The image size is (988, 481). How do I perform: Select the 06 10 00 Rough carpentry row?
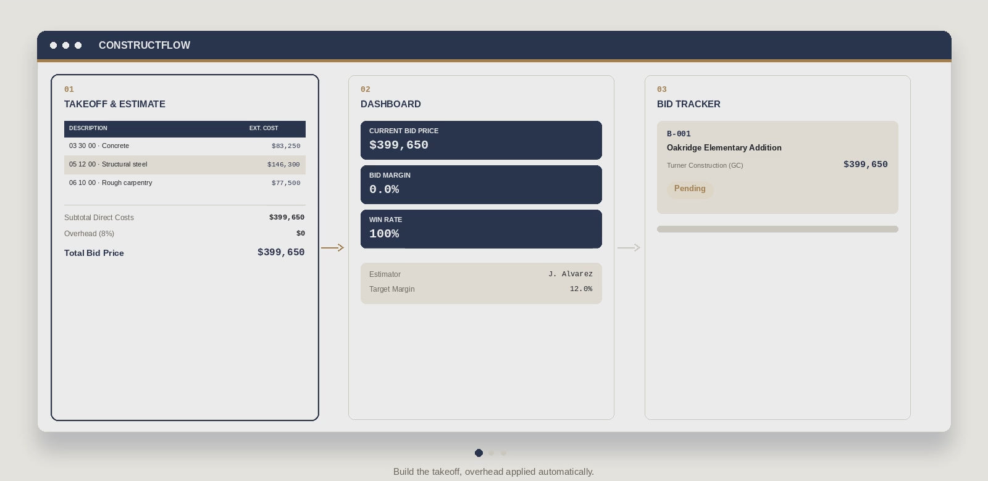tap(185, 183)
